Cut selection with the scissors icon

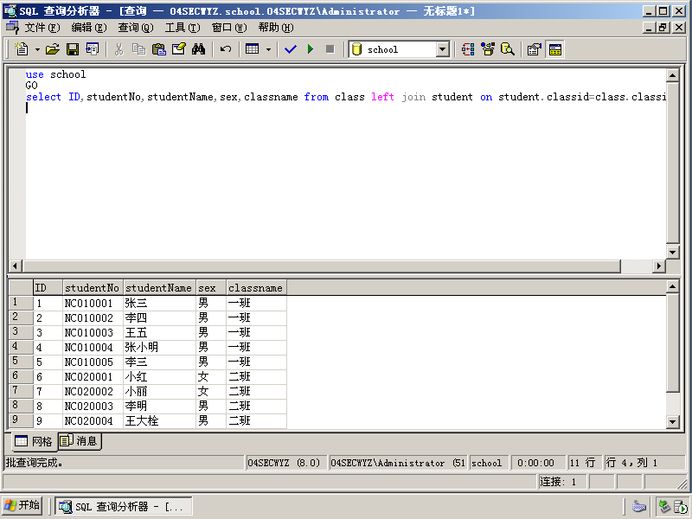119,49
